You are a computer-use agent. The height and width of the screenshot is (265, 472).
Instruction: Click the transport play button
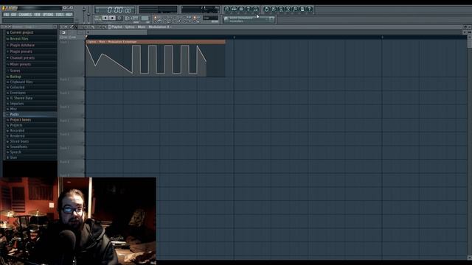[105, 18]
